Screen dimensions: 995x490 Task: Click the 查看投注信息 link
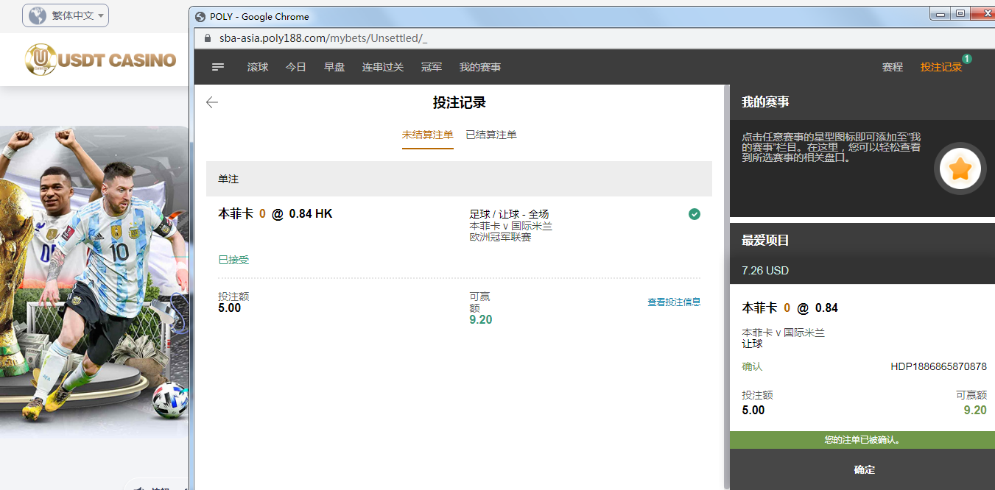pyautogui.click(x=674, y=302)
